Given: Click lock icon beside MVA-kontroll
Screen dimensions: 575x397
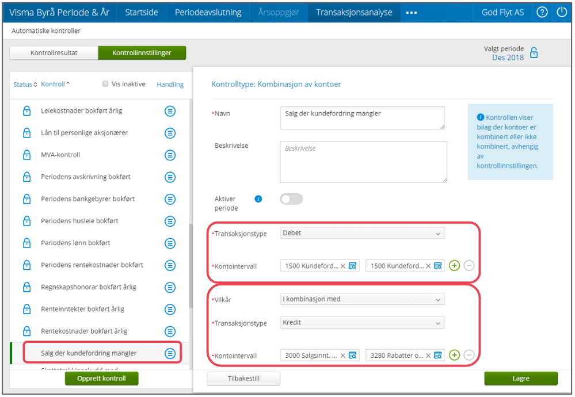Looking at the screenshot, I should pos(27,155).
